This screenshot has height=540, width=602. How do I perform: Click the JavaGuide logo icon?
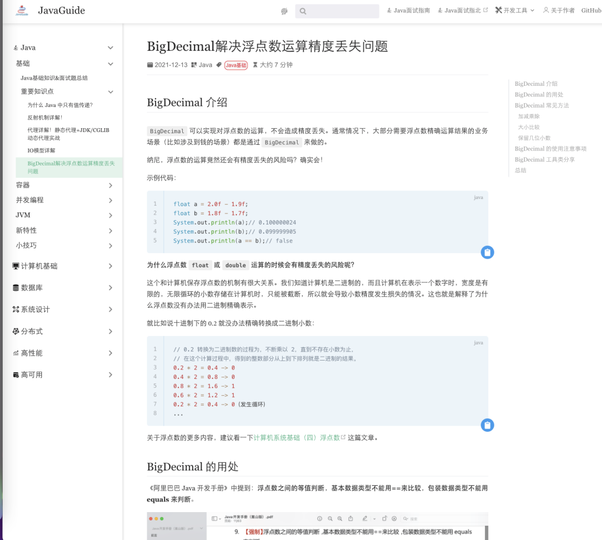coord(22,10)
